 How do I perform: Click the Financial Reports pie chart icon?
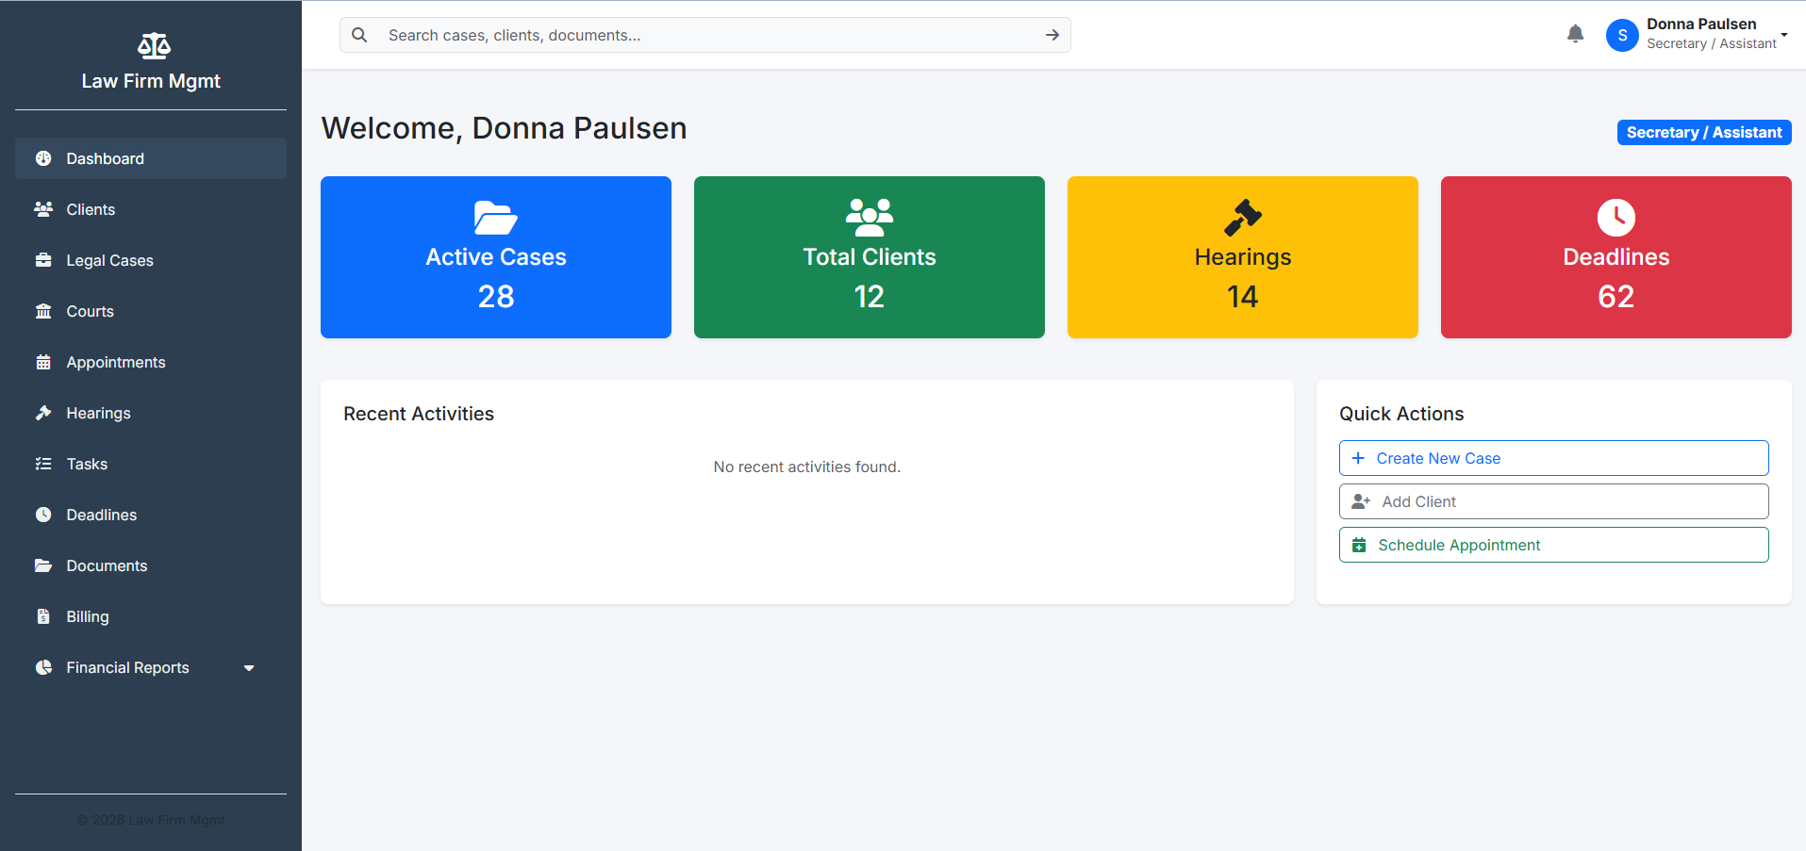(43, 667)
